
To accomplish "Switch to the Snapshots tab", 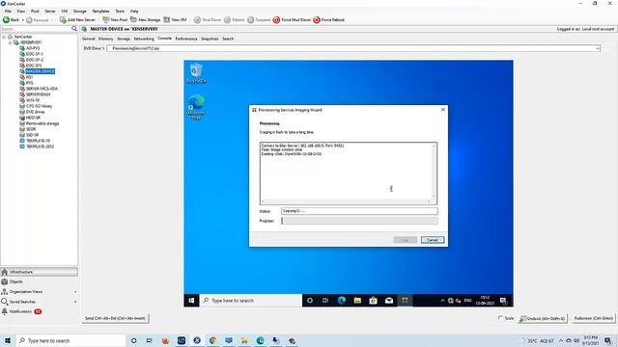I will 210,39.
